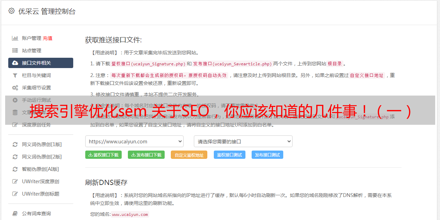This screenshot has width=440, height=220.
Task: Click the gears icon beside 采集细节设置
Action: pyautogui.click(x=15, y=88)
